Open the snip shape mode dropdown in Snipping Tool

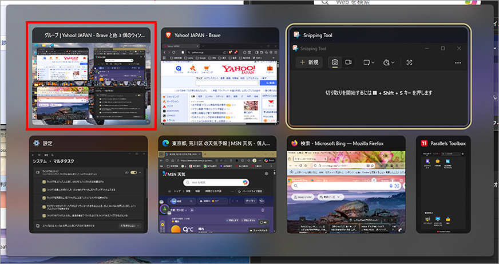[x=369, y=62]
